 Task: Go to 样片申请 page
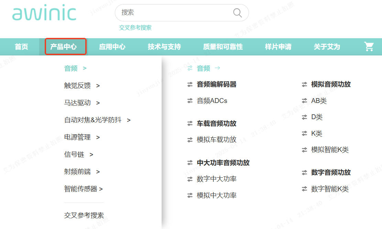coord(278,47)
